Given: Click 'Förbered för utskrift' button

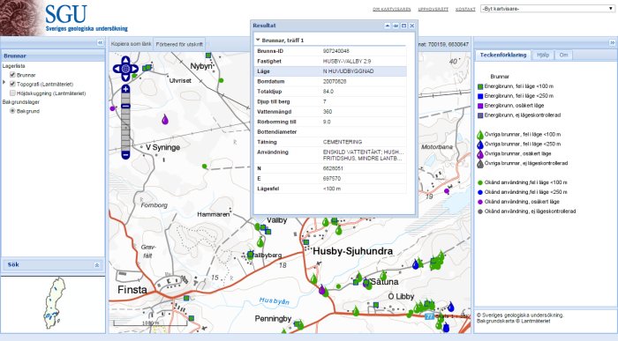Looking at the screenshot, I should point(179,44).
